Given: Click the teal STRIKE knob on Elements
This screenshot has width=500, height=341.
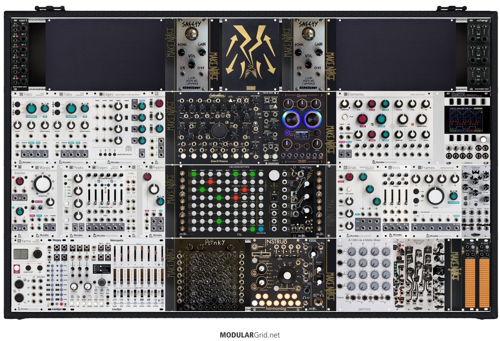Looking at the screenshot, I should (x=385, y=104).
